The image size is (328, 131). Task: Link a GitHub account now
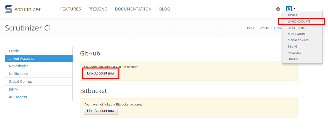(101, 73)
